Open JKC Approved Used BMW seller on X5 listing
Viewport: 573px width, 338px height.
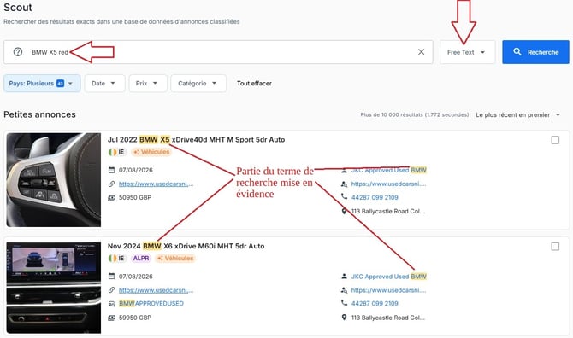pyautogui.click(x=389, y=170)
